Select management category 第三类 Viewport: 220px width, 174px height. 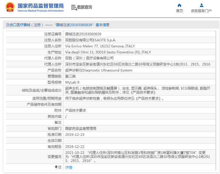click(x=71, y=76)
